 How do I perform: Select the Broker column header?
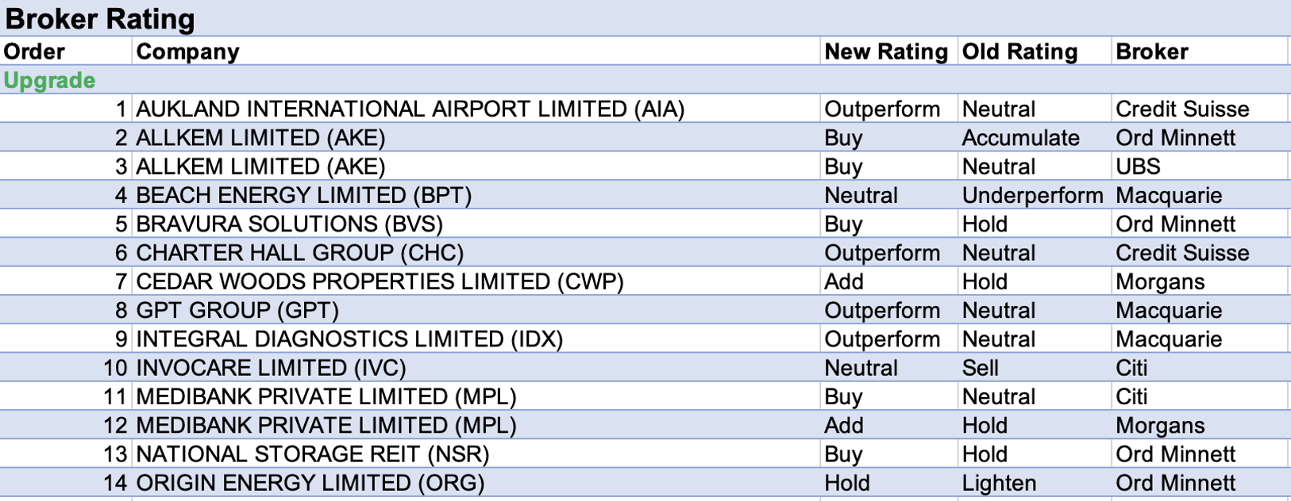tap(1152, 52)
